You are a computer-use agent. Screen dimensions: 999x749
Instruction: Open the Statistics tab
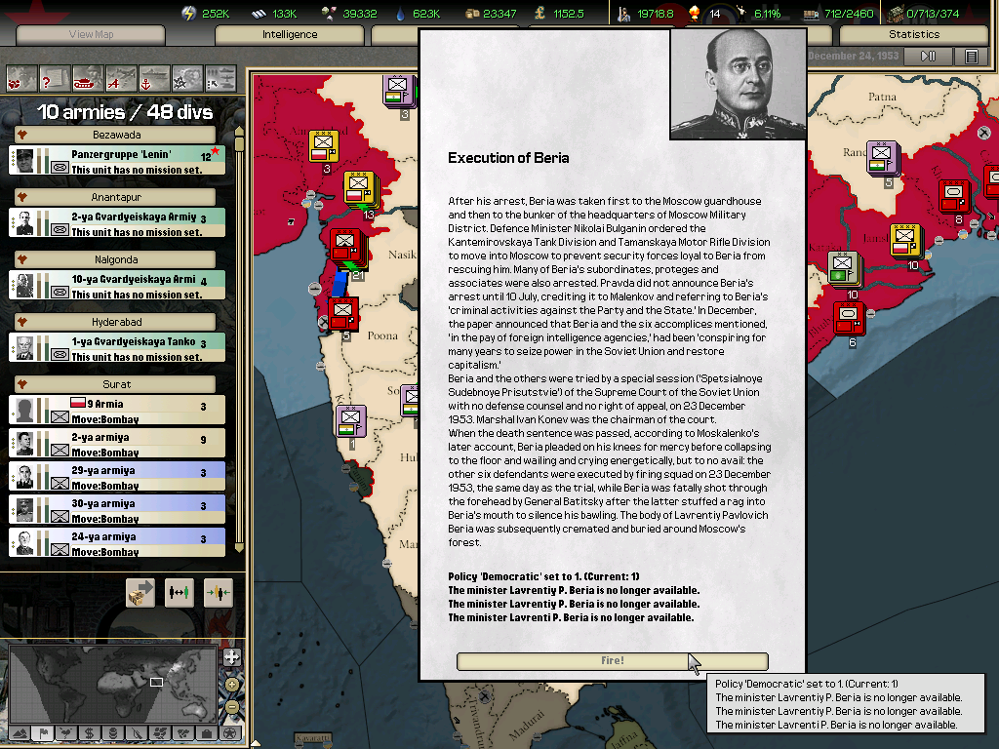tap(914, 34)
